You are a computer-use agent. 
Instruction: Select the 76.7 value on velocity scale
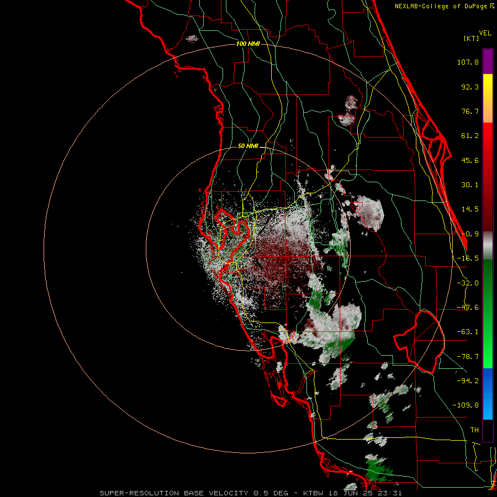click(470, 111)
